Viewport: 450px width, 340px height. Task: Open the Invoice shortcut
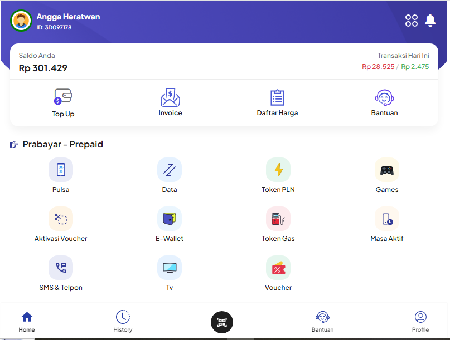[x=170, y=102]
